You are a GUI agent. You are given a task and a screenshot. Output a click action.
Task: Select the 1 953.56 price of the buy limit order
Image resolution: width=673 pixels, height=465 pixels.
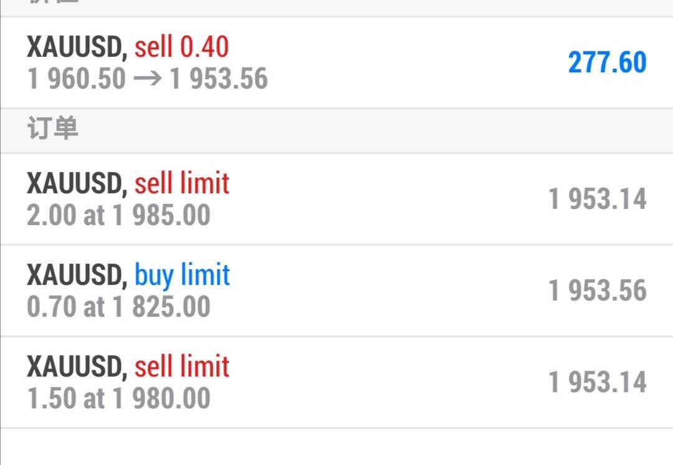click(x=597, y=291)
